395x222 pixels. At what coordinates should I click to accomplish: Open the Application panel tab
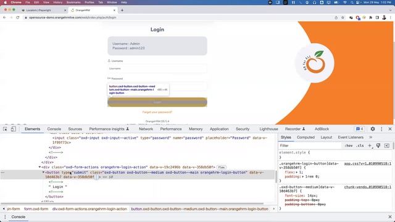tap(219, 129)
